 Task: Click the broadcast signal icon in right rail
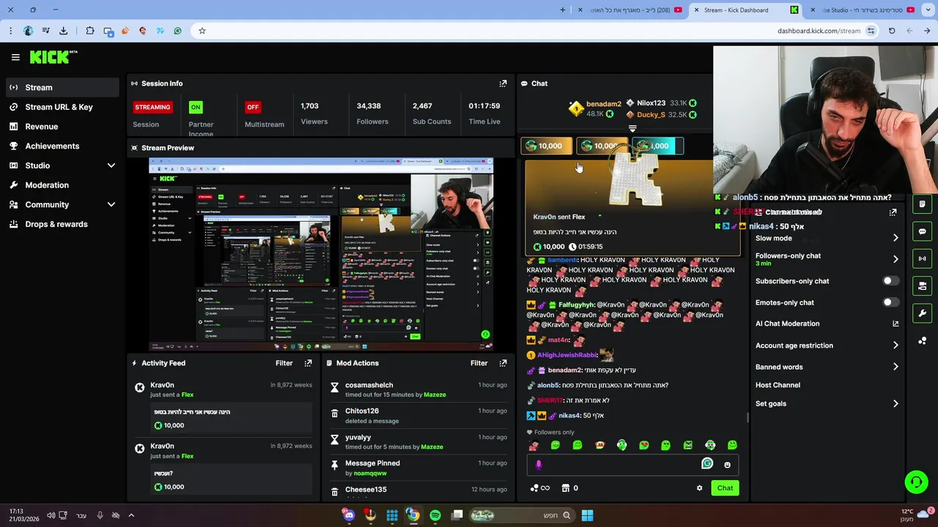coord(922,258)
